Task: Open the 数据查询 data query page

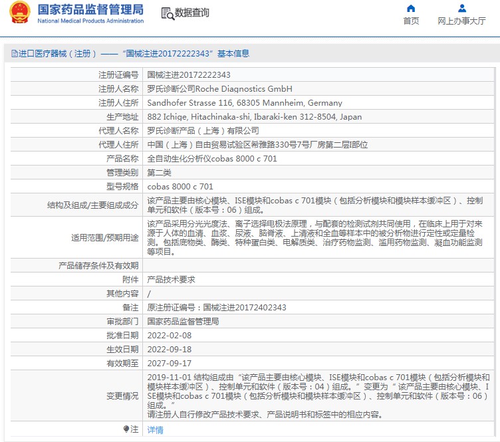Action: point(191,13)
